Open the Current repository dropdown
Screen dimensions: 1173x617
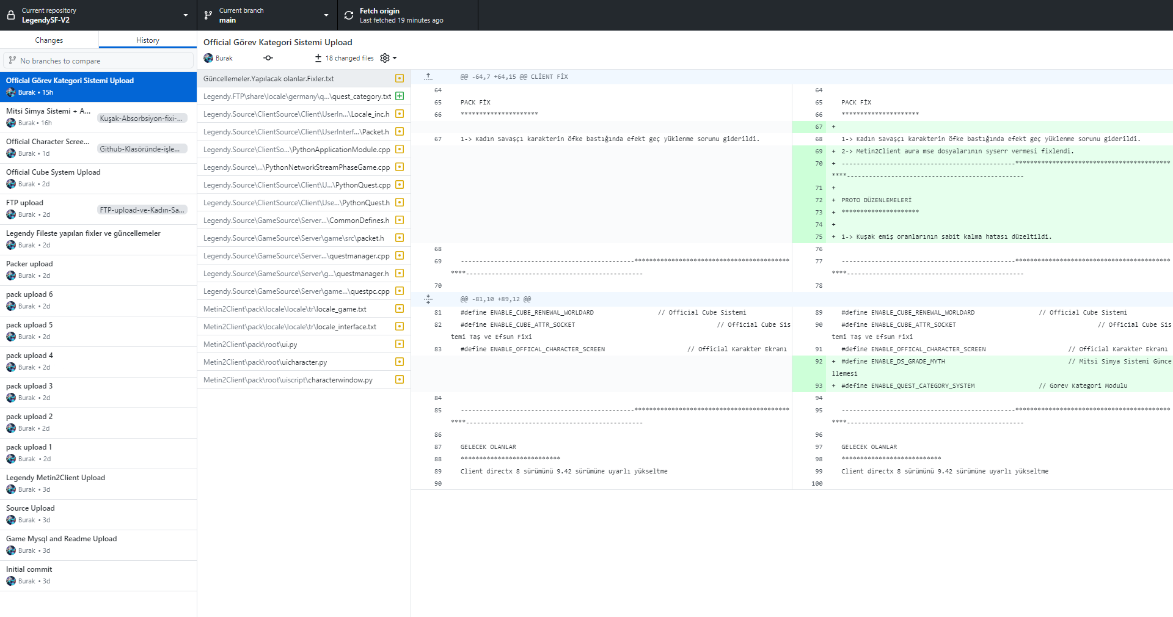click(98, 15)
